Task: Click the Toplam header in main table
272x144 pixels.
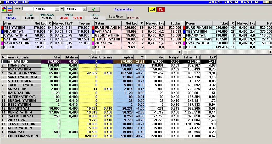Action: 123,57
